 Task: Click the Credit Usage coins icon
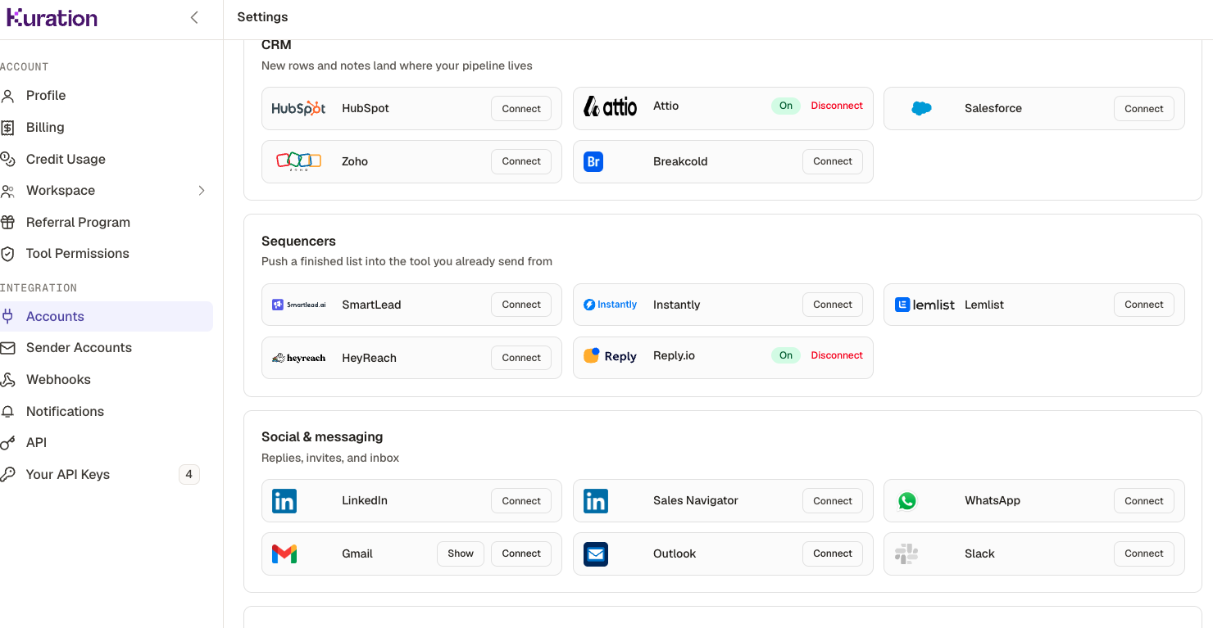(x=8, y=159)
